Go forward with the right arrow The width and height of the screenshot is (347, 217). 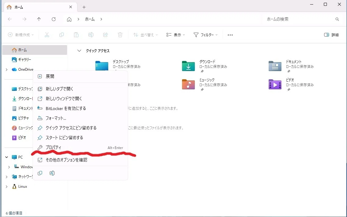point(24,19)
